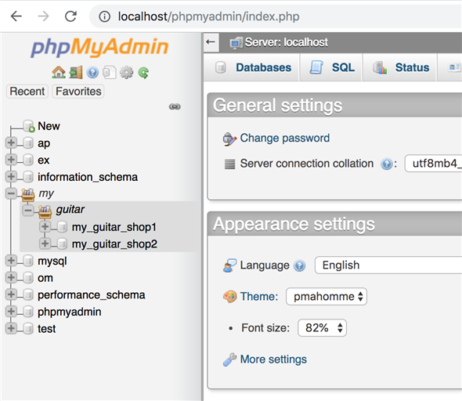Open the partially visible tab after Status
This screenshot has height=401, width=462.
pos(451,67)
